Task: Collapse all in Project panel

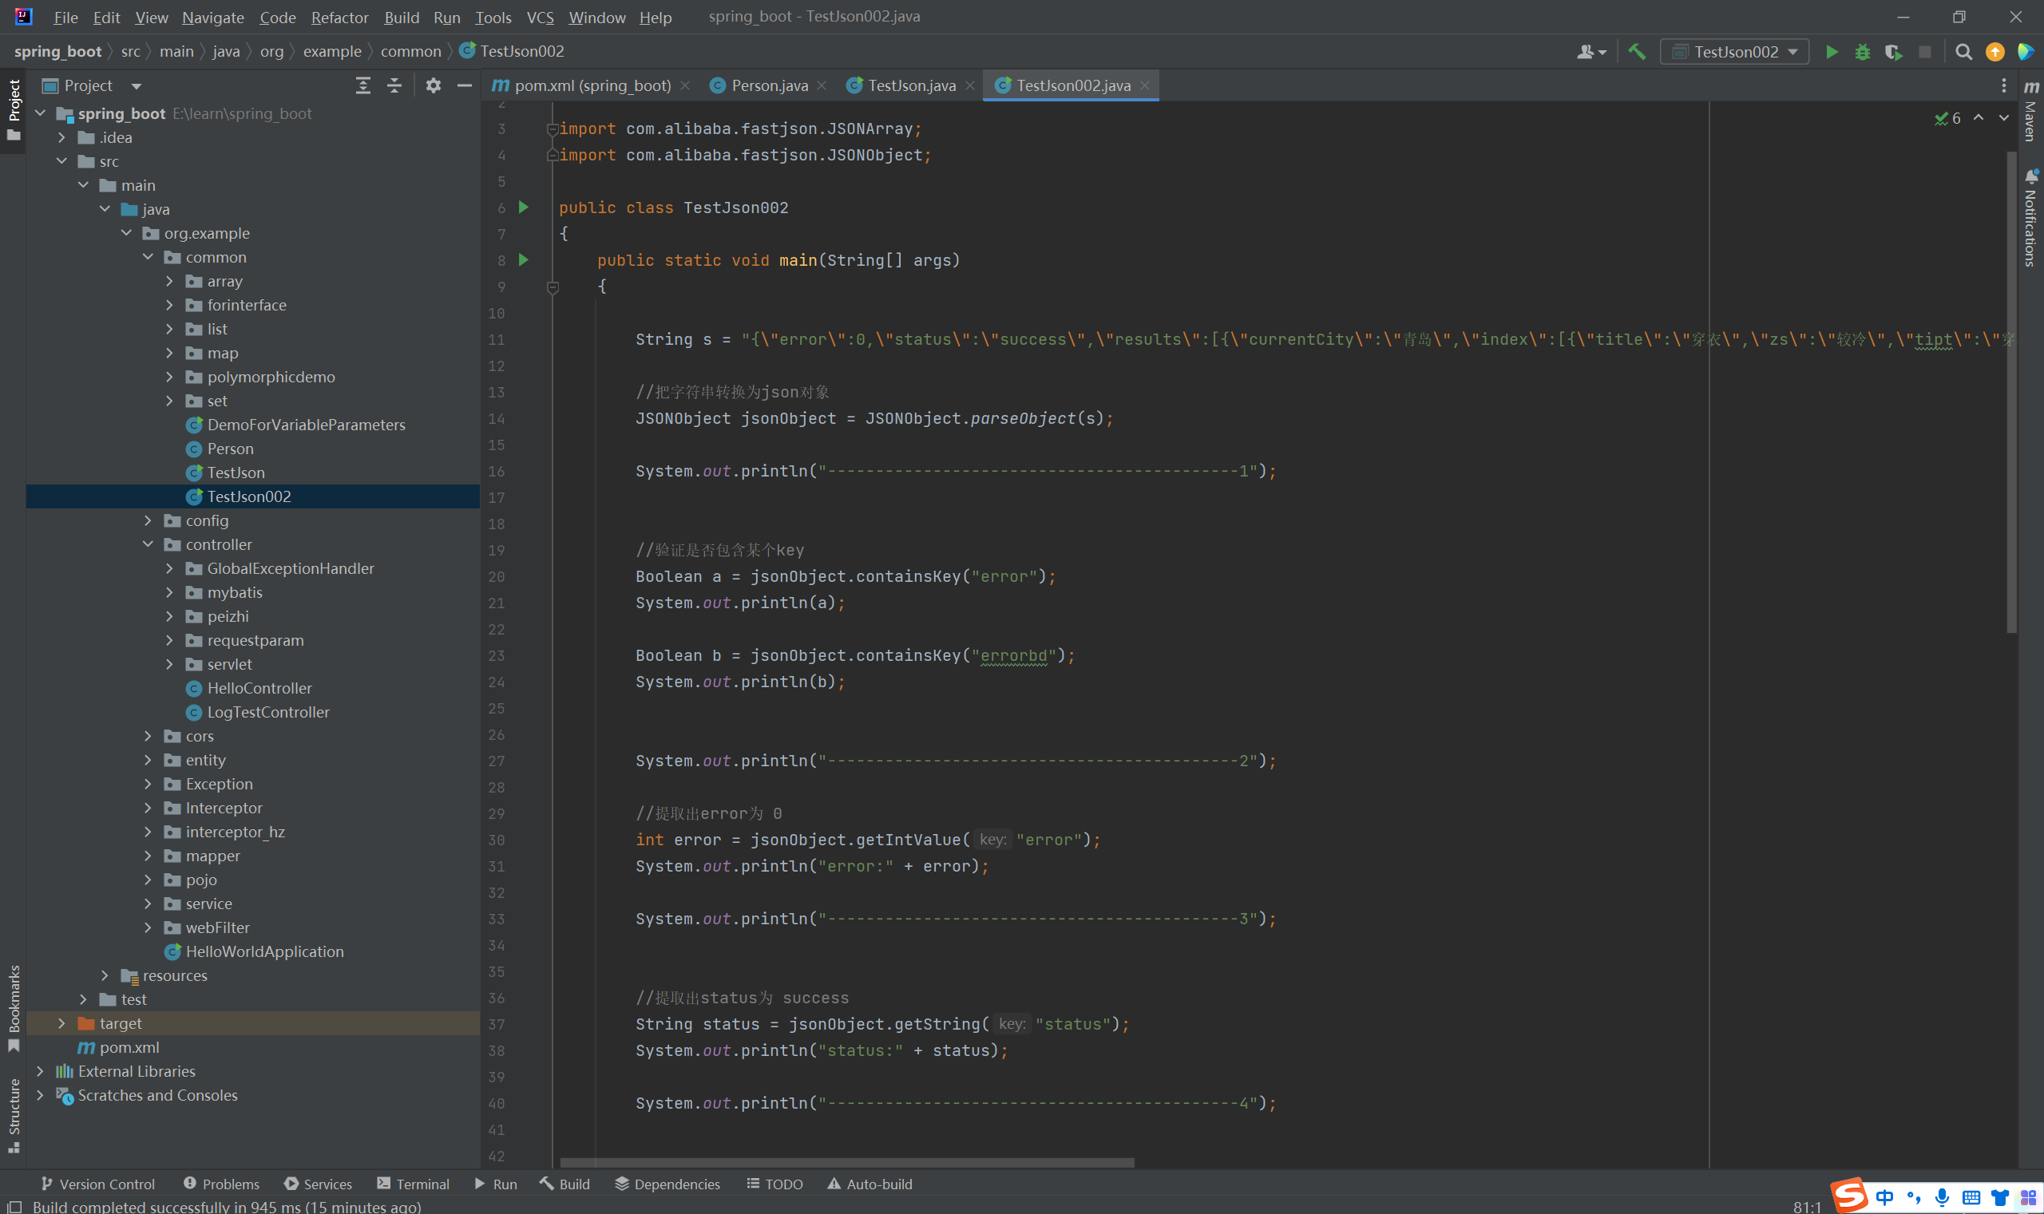Action: 394,86
